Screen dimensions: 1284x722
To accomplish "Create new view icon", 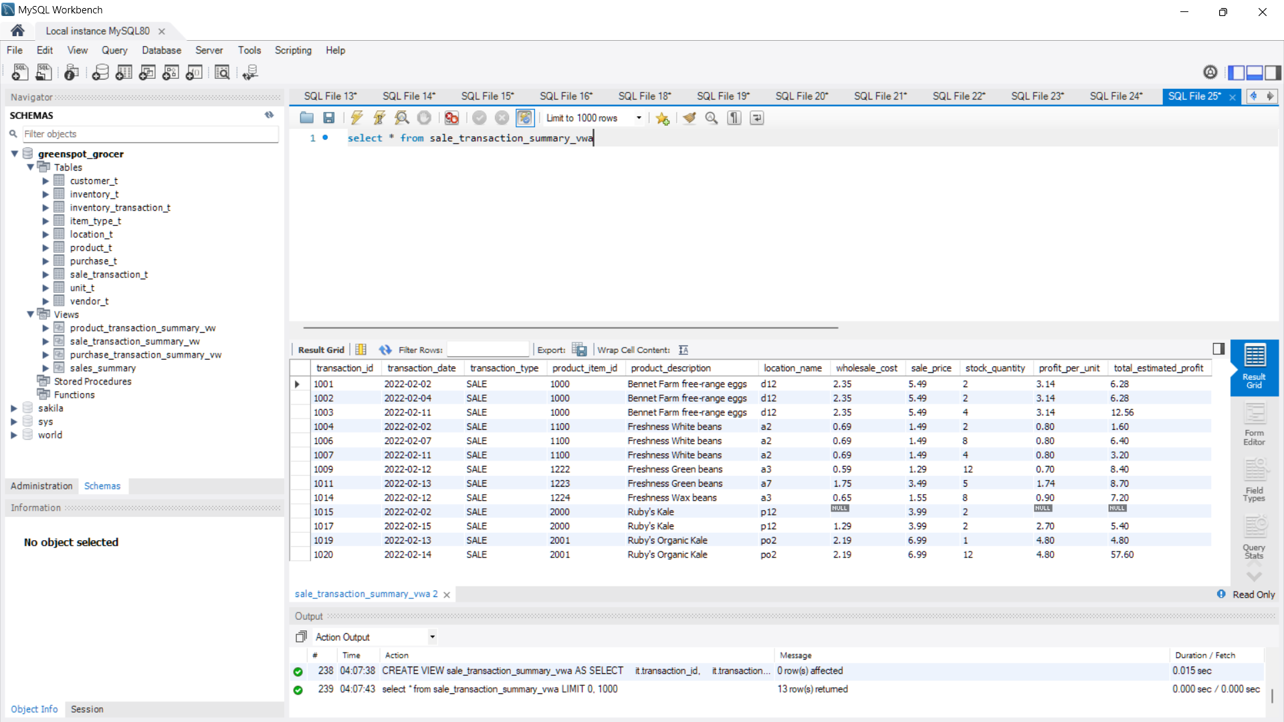I will (147, 72).
